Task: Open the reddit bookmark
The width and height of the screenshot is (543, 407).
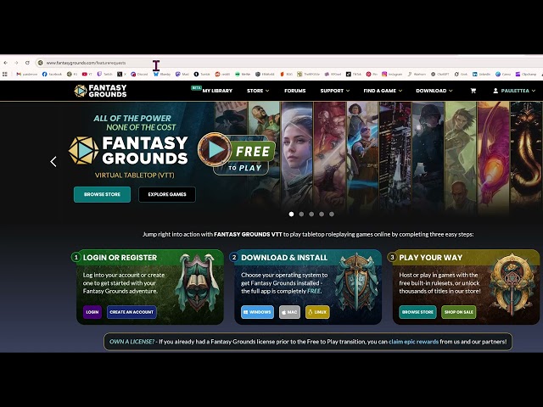Action: point(222,74)
